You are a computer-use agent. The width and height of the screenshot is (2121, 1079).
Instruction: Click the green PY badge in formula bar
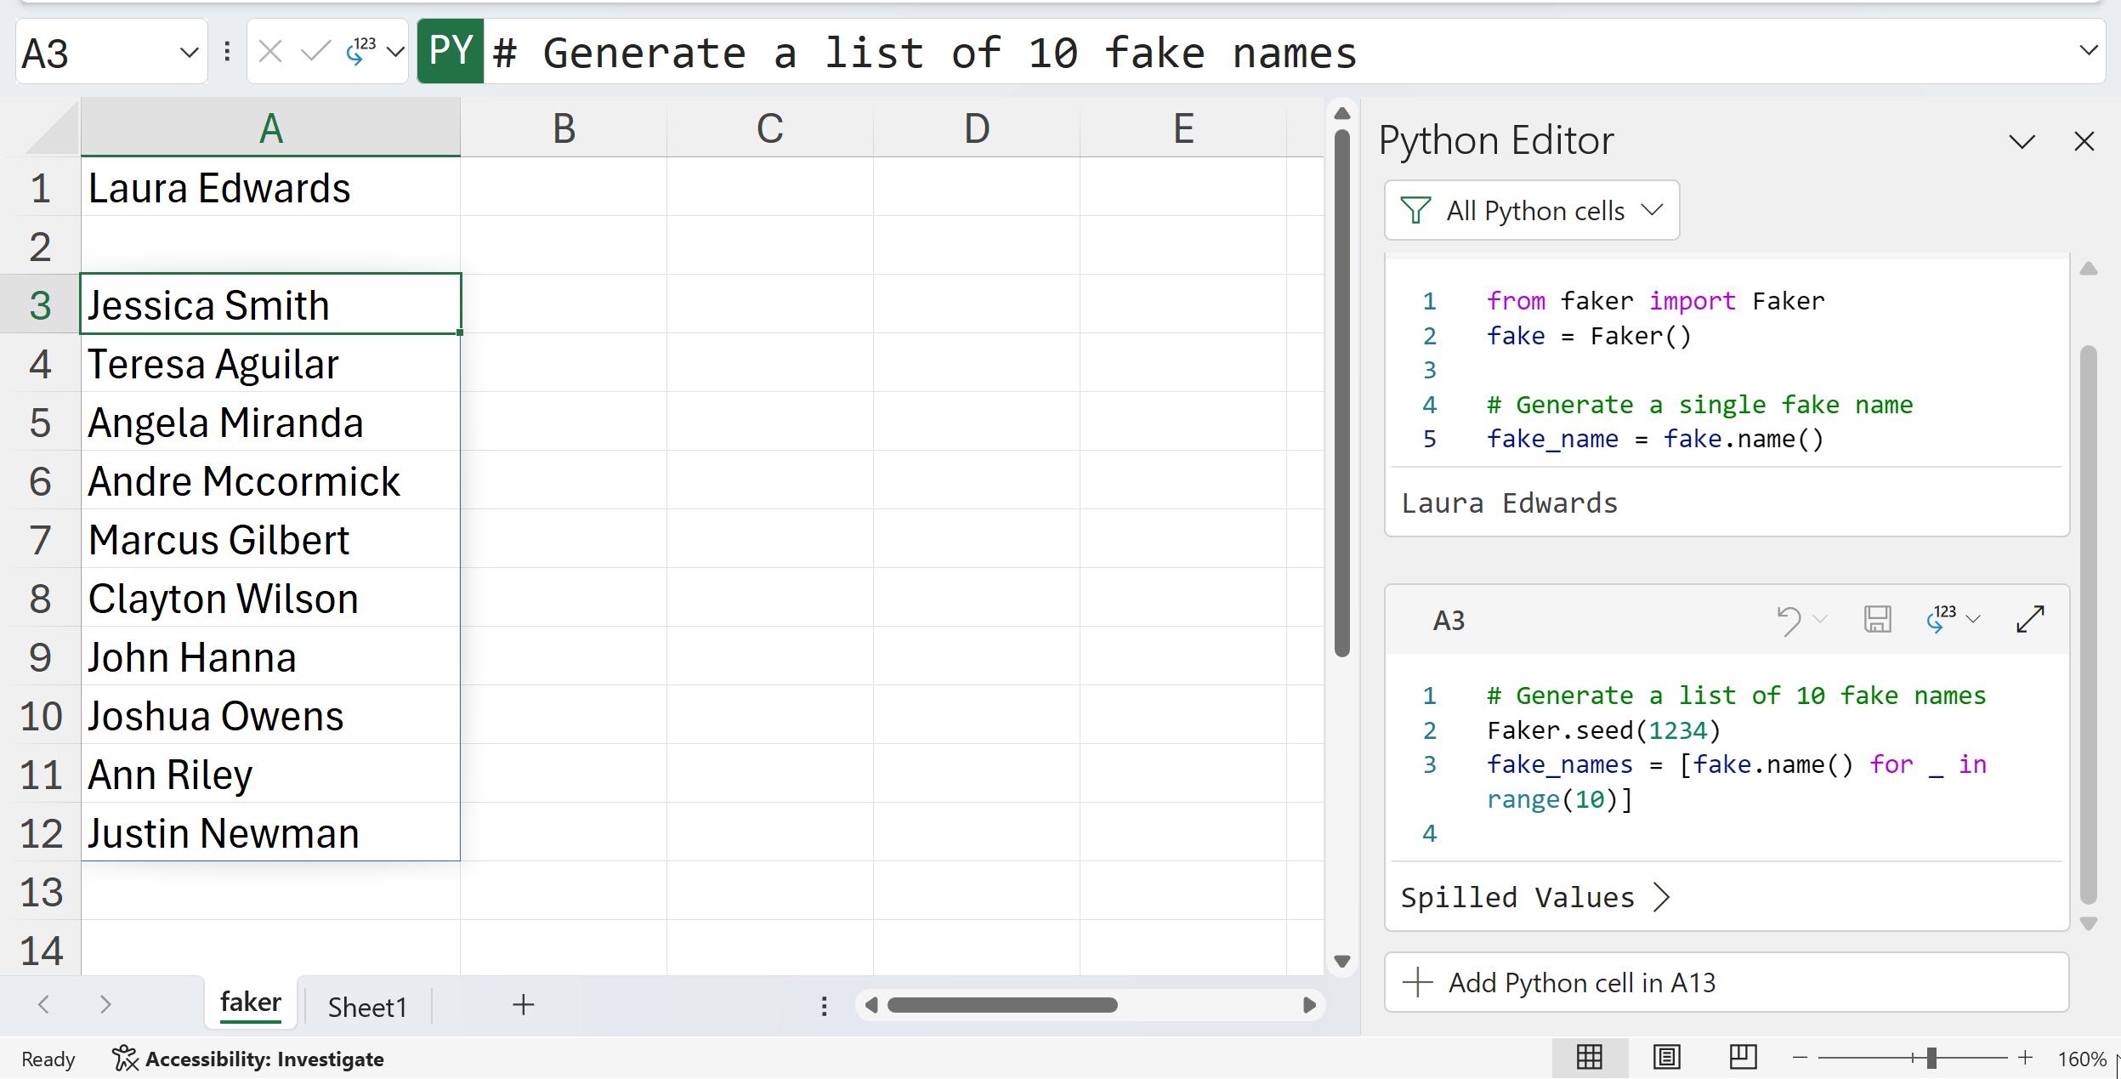pyautogui.click(x=451, y=52)
